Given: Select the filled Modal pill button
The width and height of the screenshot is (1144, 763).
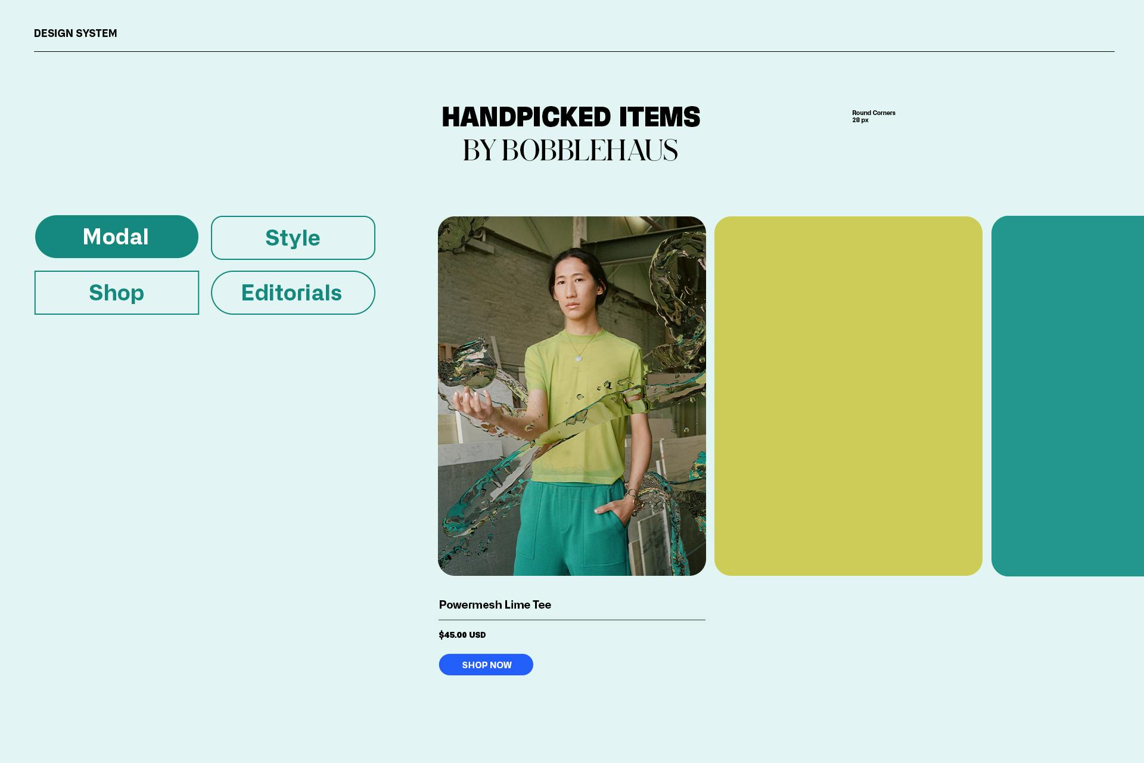Looking at the screenshot, I should [117, 237].
